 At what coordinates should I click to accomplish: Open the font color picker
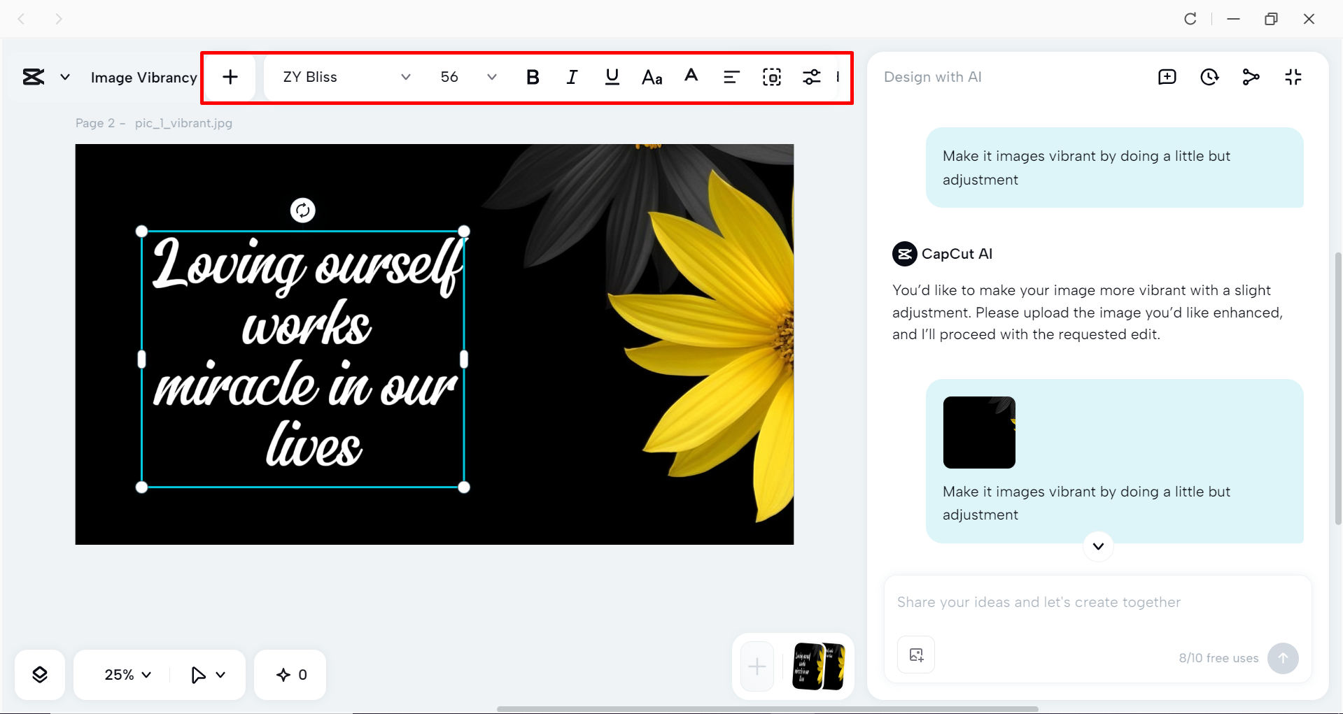pyautogui.click(x=691, y=77)
